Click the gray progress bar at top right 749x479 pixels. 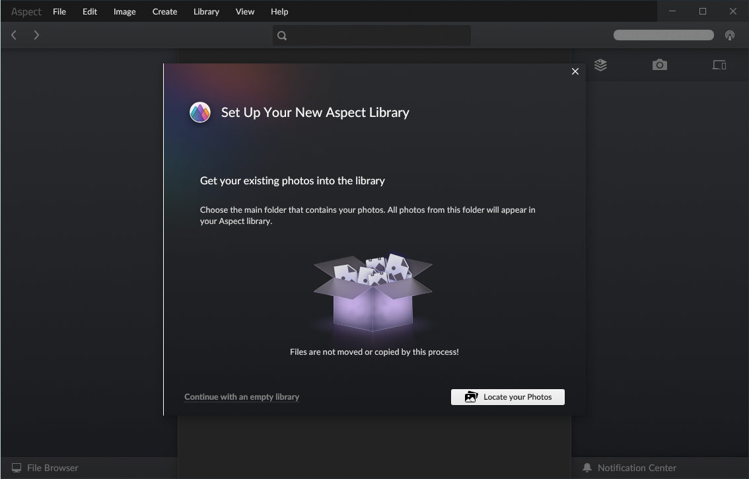663,35
